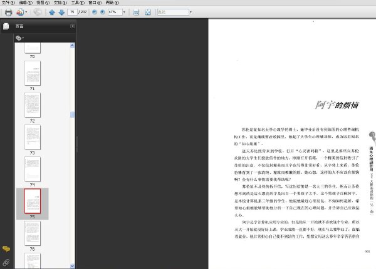Open the 视图 (View) menu

[x=43, y=3]
